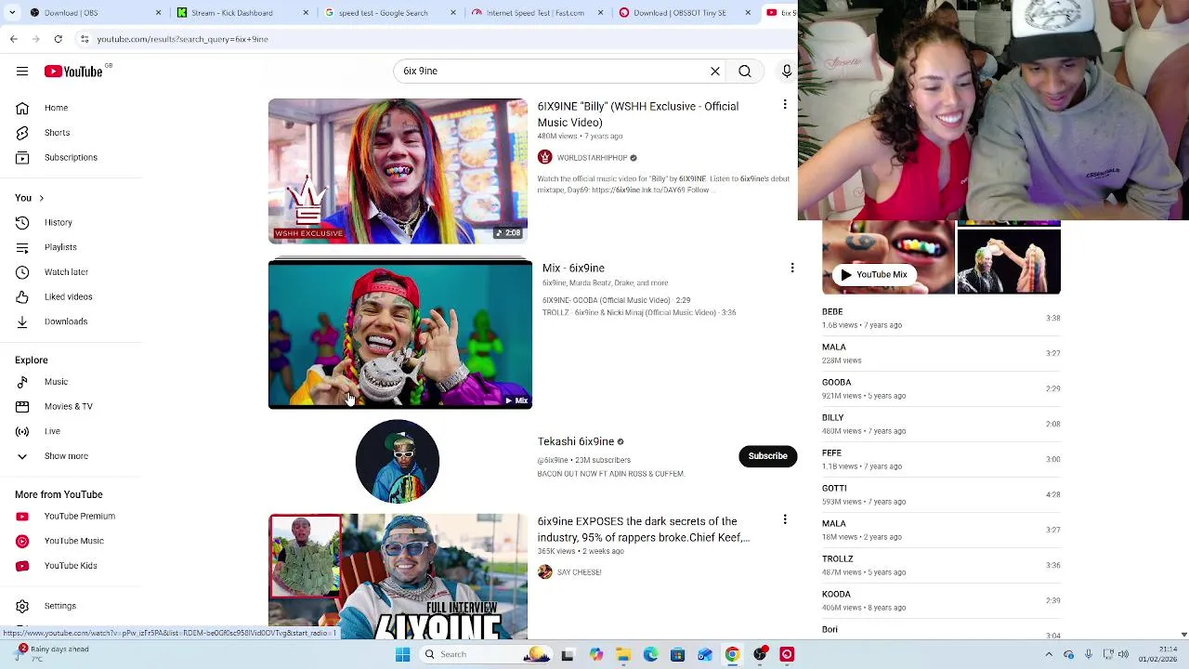1189x669 pixels.
Task: Open Live under Explore
Action: (52, 431)
